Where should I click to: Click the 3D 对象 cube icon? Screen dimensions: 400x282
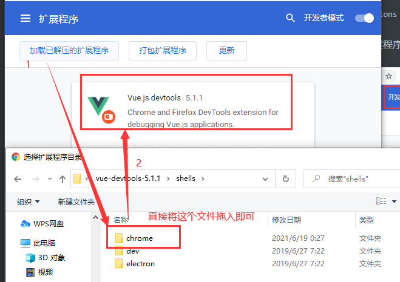(30, 258)
